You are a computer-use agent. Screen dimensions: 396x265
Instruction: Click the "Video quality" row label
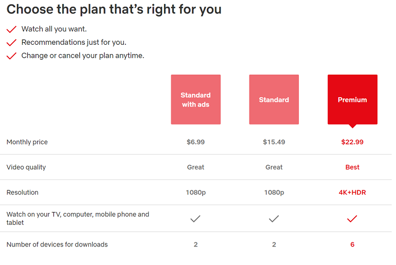click(26, 167)
